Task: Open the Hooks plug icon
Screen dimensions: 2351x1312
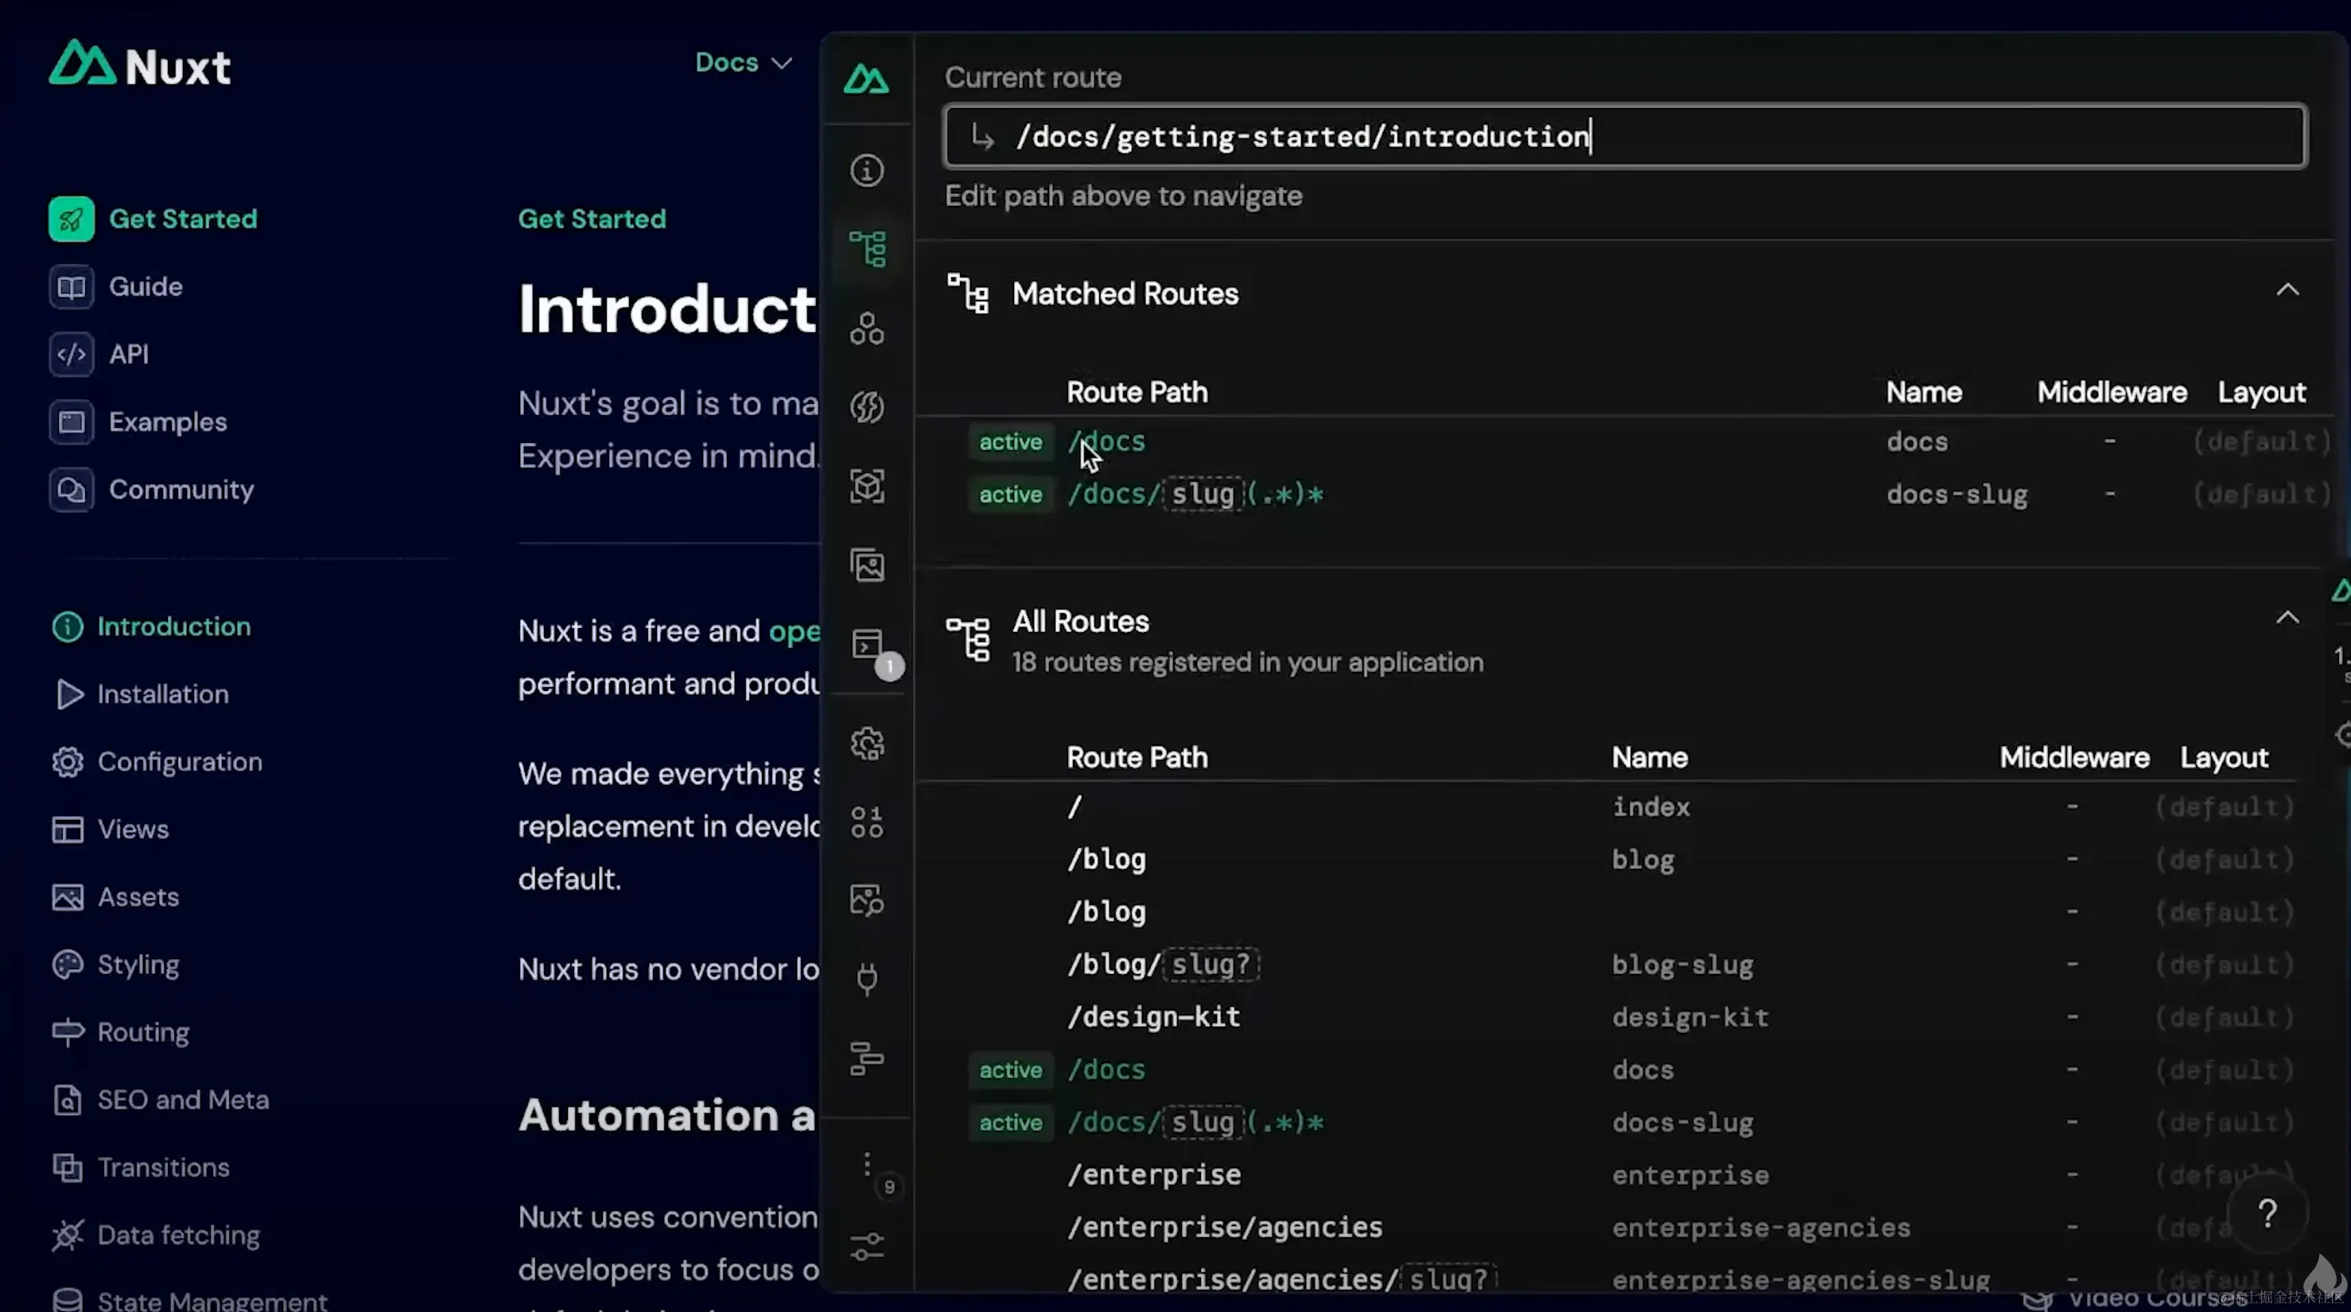Action: coord(867,979)
